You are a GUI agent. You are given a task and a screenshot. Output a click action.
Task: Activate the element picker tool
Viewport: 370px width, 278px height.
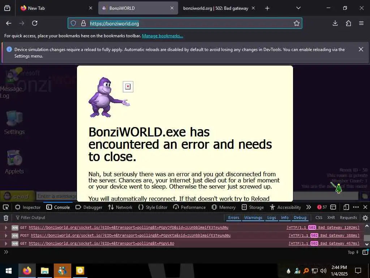click(x=6, y=207)
